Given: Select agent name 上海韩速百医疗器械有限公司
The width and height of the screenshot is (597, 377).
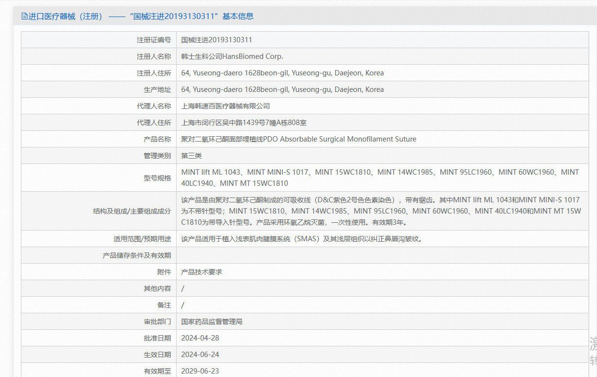Looking at the screenshot, I should (x=225, y=106).
